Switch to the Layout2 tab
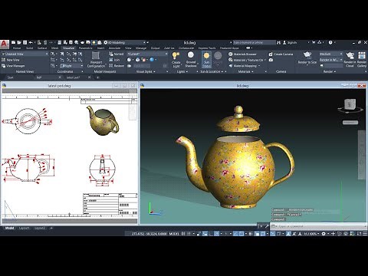The width and height of the screenshot is (368, 276). [40, 228]
